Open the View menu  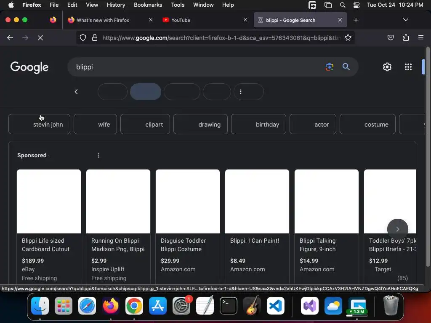[x=92, y=5]
